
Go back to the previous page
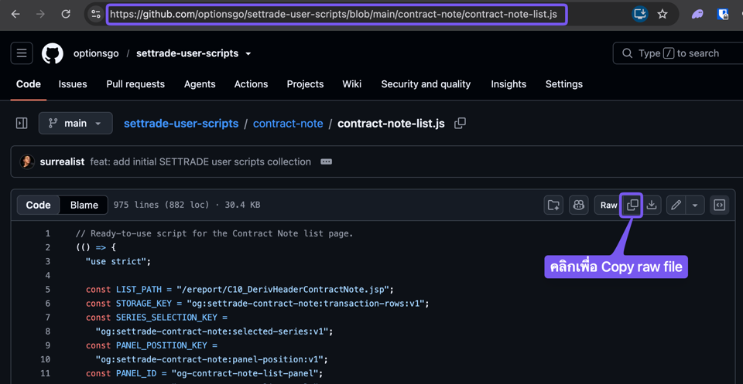(x=15, y=14)
